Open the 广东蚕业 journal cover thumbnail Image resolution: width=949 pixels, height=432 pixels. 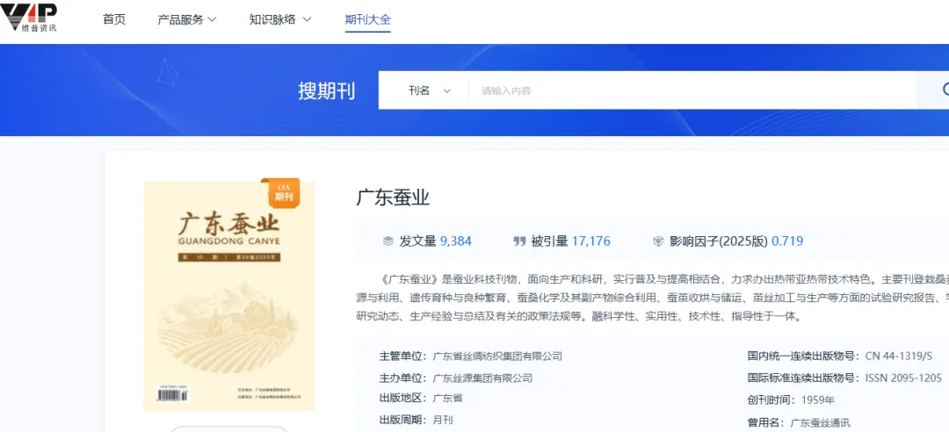[228, 297]
